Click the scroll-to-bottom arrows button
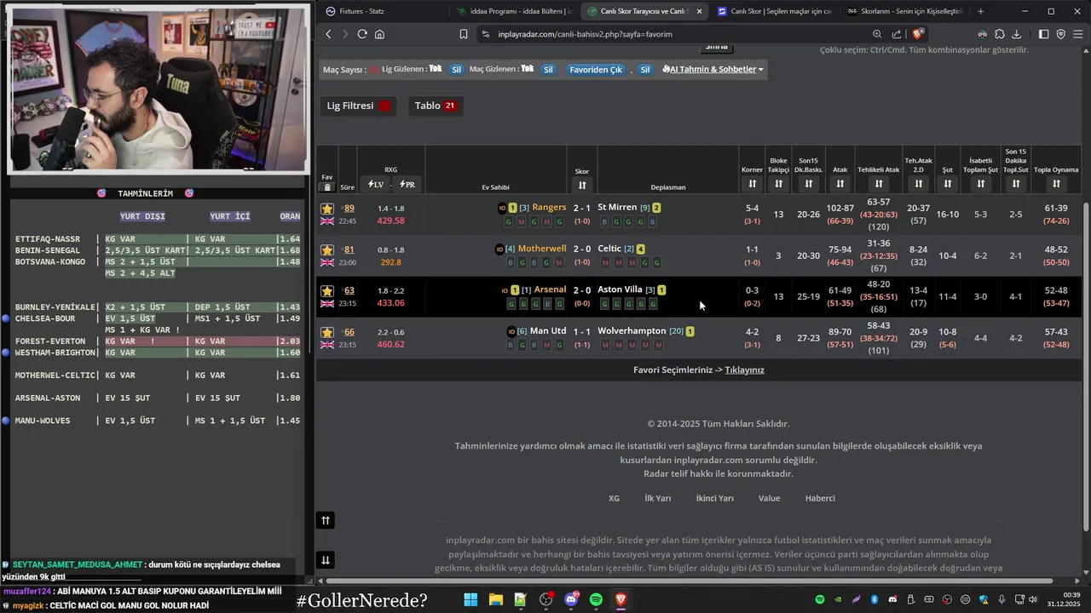Screen dimensions: 1091x613 [x=325, y=559]
